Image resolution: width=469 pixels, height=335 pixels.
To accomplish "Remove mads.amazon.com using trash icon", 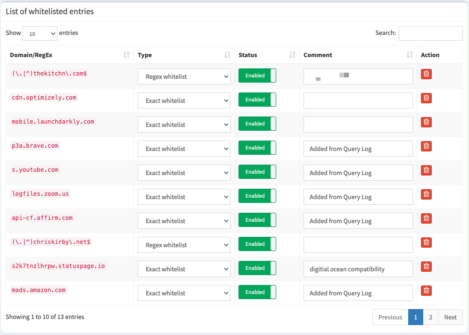I will (x=426, y=290).
